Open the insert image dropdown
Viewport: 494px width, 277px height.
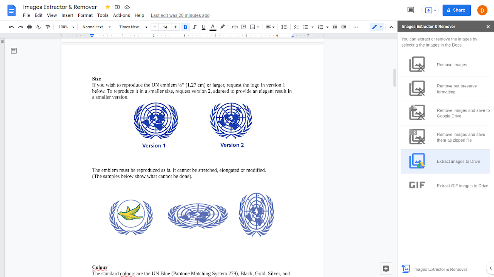click(254, 27)
